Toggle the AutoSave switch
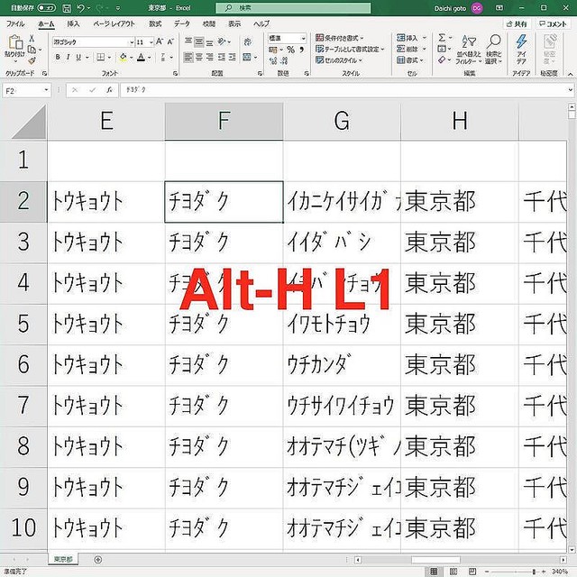Viewport: 577px width, 577px height. point(46,8)
